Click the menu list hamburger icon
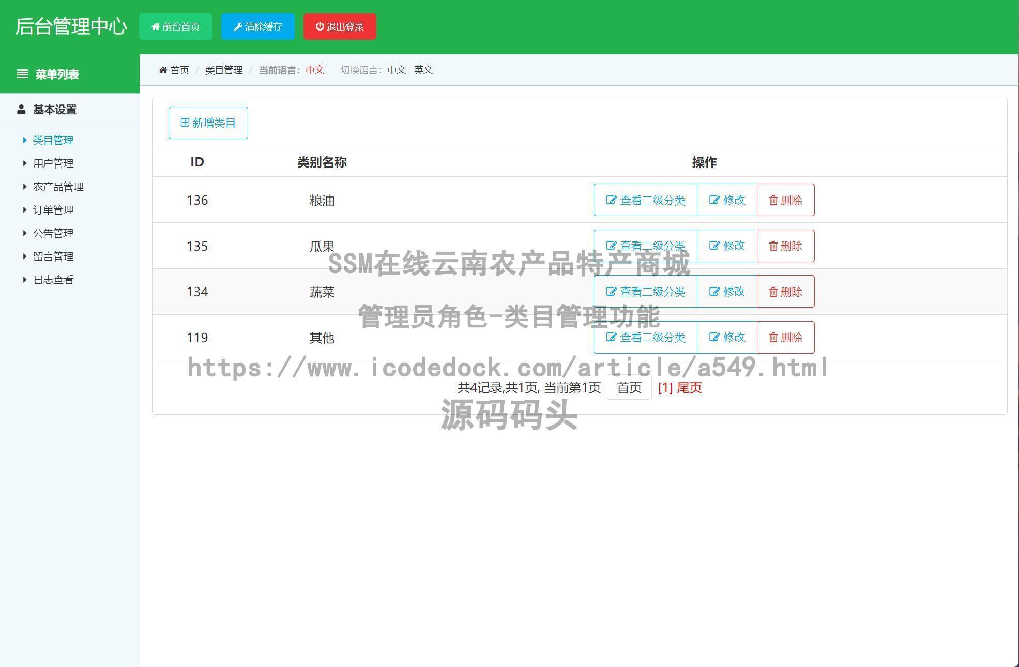1019x667 pixels. pos(22,74)
